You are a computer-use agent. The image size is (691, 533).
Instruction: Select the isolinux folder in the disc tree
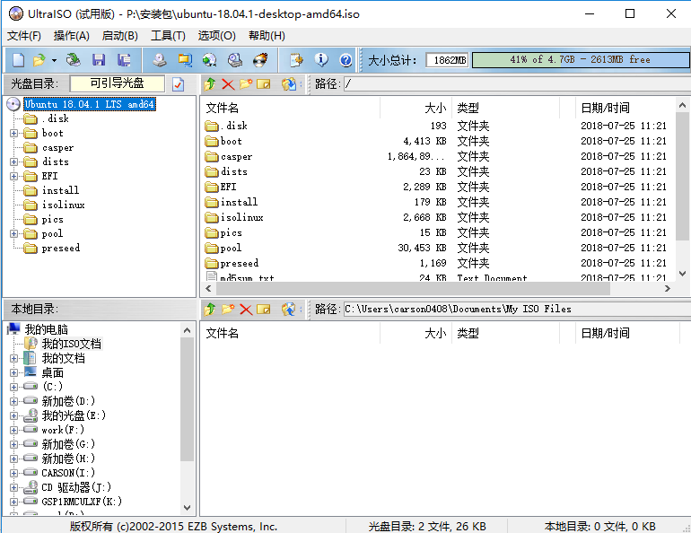(63, 205)
